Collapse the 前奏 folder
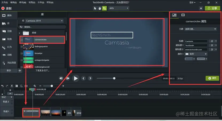The height and width of the screenshot is (121, 222). point(20,33)
